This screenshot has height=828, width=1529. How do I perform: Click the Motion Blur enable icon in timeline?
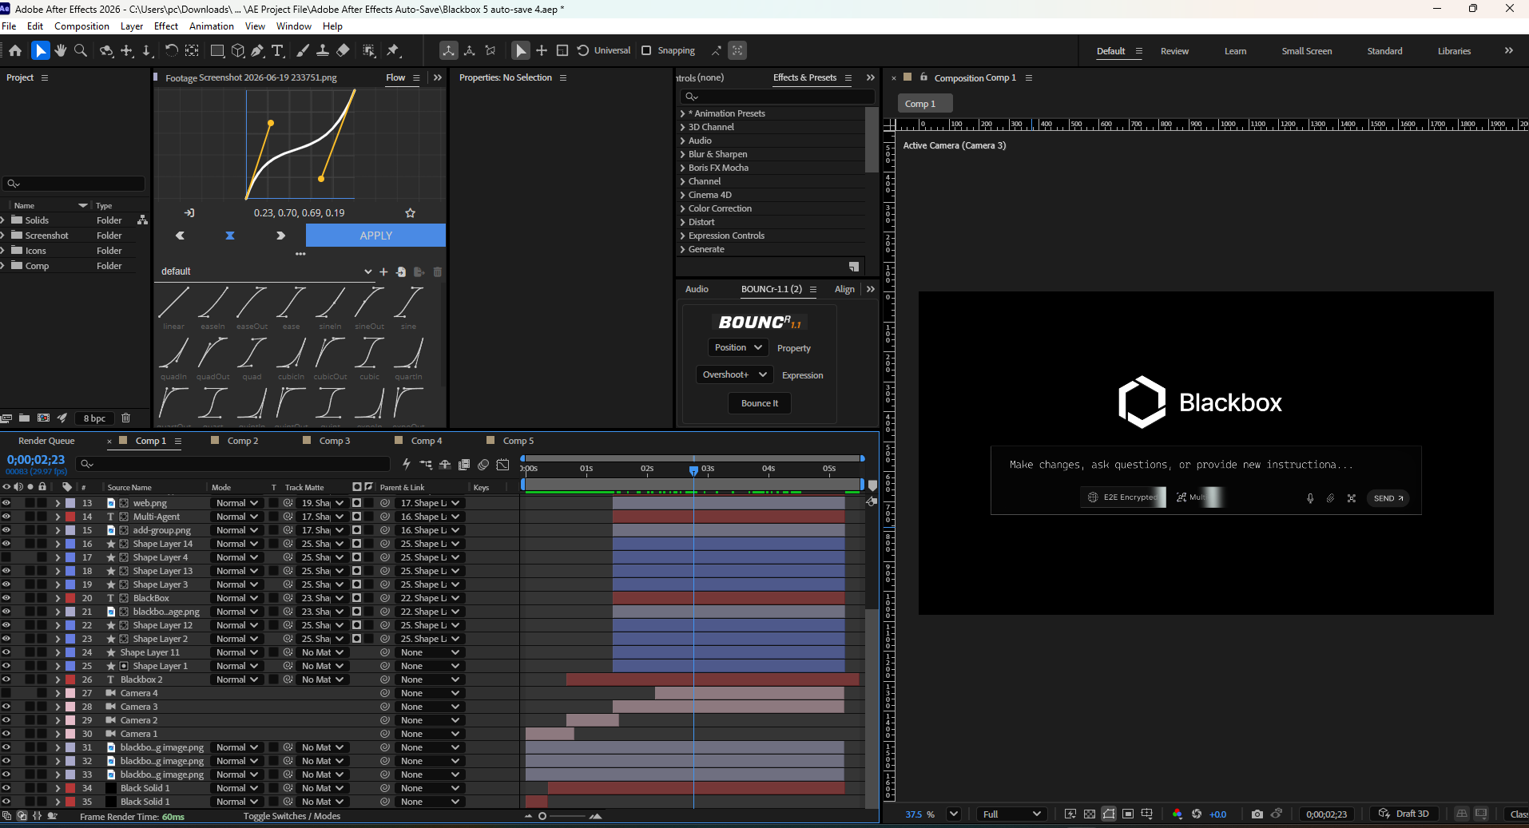point(483,464)
